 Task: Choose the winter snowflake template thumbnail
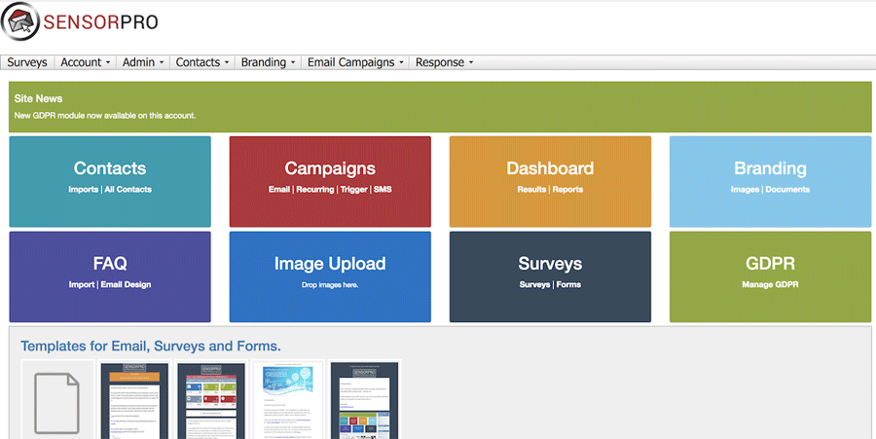point(287,401)
